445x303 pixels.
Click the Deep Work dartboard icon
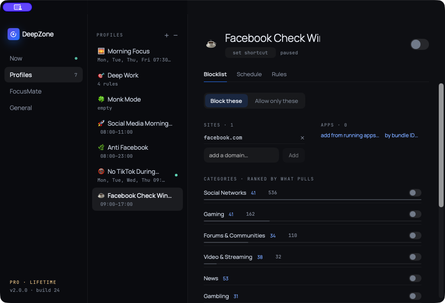point(101,75)
